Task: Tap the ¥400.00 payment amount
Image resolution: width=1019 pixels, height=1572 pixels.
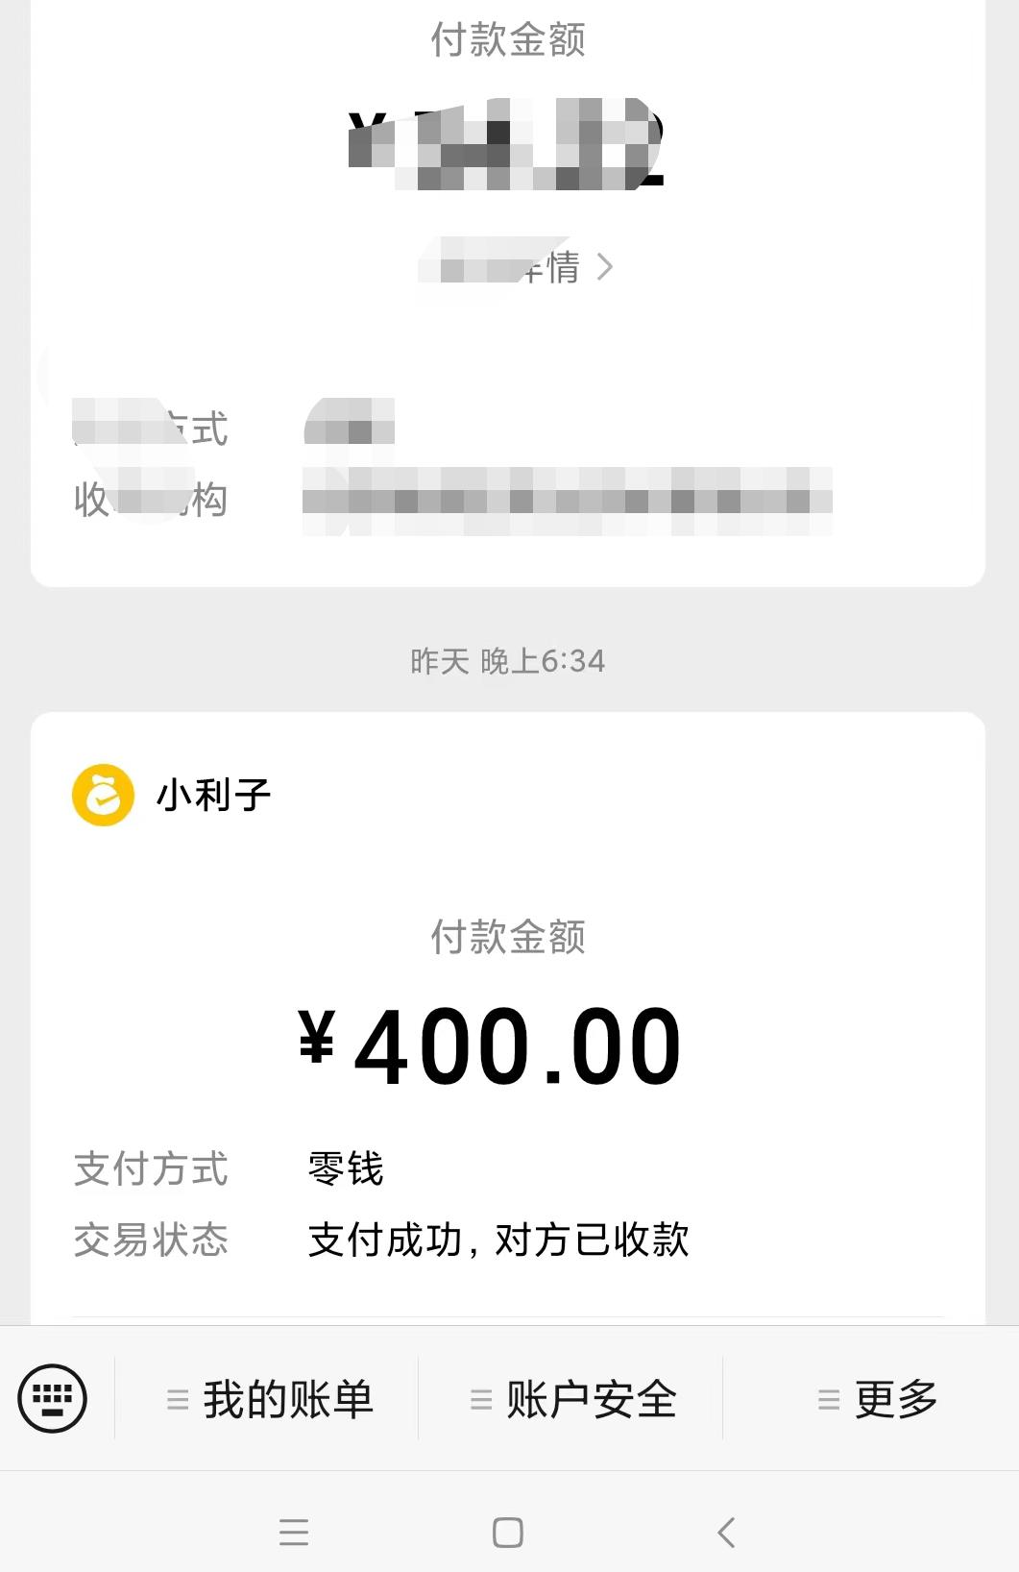Action: (490, 1046)
